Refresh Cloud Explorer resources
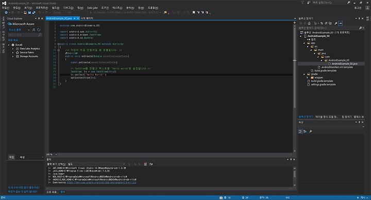Screen dimensions: 371x200 coord(39,30)
